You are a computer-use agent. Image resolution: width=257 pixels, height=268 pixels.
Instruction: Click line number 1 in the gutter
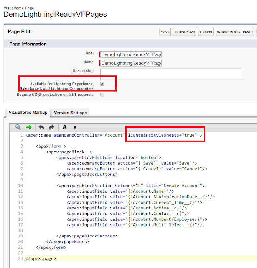tap(22, 135)
